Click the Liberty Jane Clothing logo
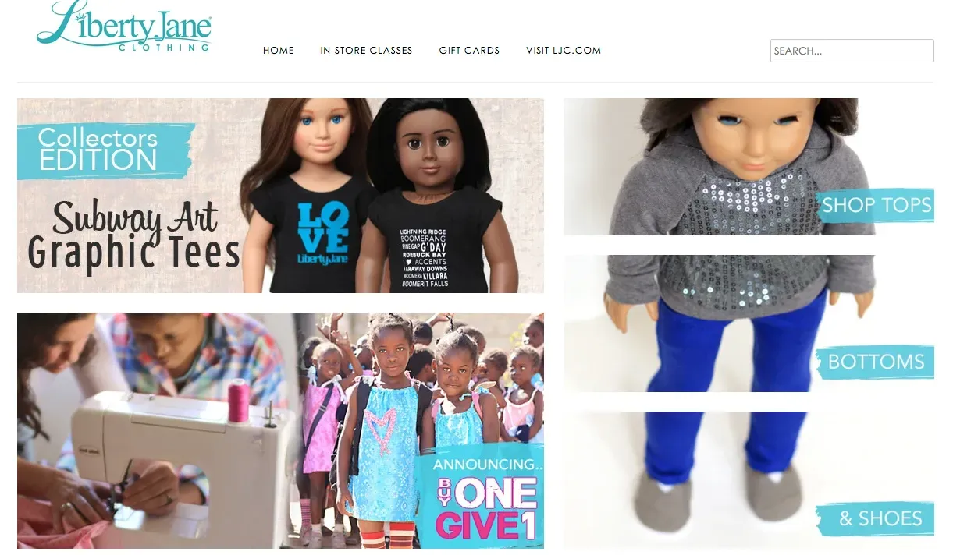Viewport: 953px width, 555px height. coord(124,27)
